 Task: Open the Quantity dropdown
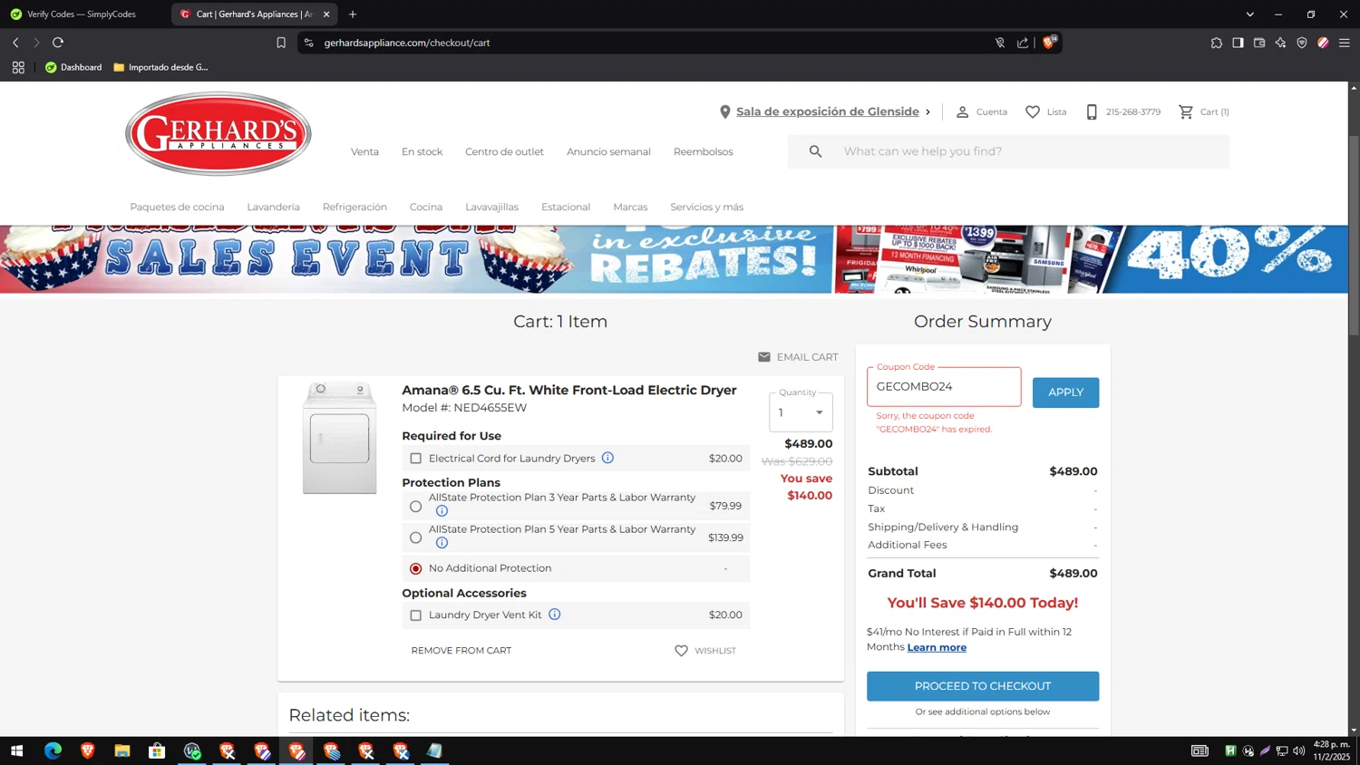pyautogui.click(x=801, y=412)
